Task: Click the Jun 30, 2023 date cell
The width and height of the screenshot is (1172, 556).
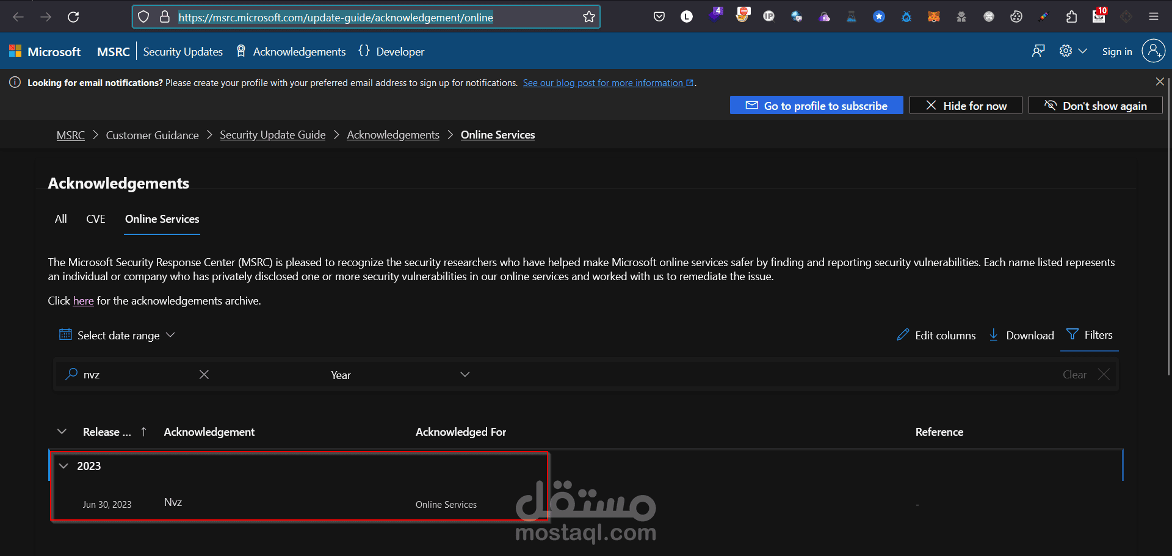Action: pyautogui.click(x=107, y=505)
